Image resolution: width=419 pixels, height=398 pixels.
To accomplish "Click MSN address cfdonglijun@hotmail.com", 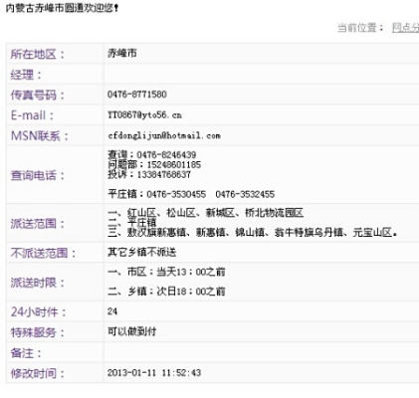I will [x=164, y=135].
